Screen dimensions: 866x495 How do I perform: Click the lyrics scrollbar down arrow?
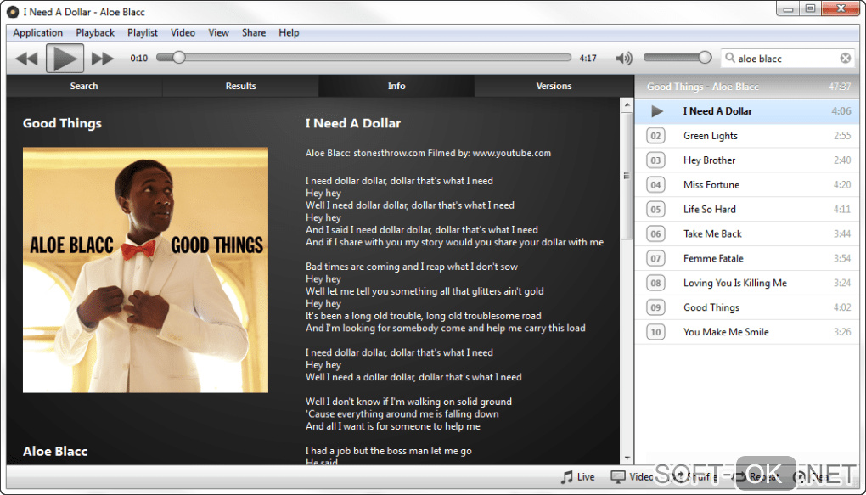coord(627,458)
